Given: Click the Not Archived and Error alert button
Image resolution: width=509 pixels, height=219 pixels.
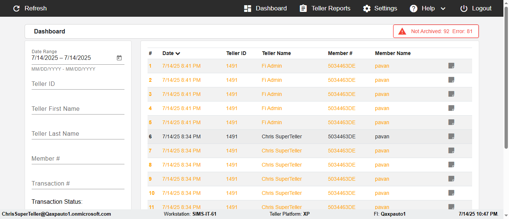Looking at the screenshot, I should [x=436, y=32].
